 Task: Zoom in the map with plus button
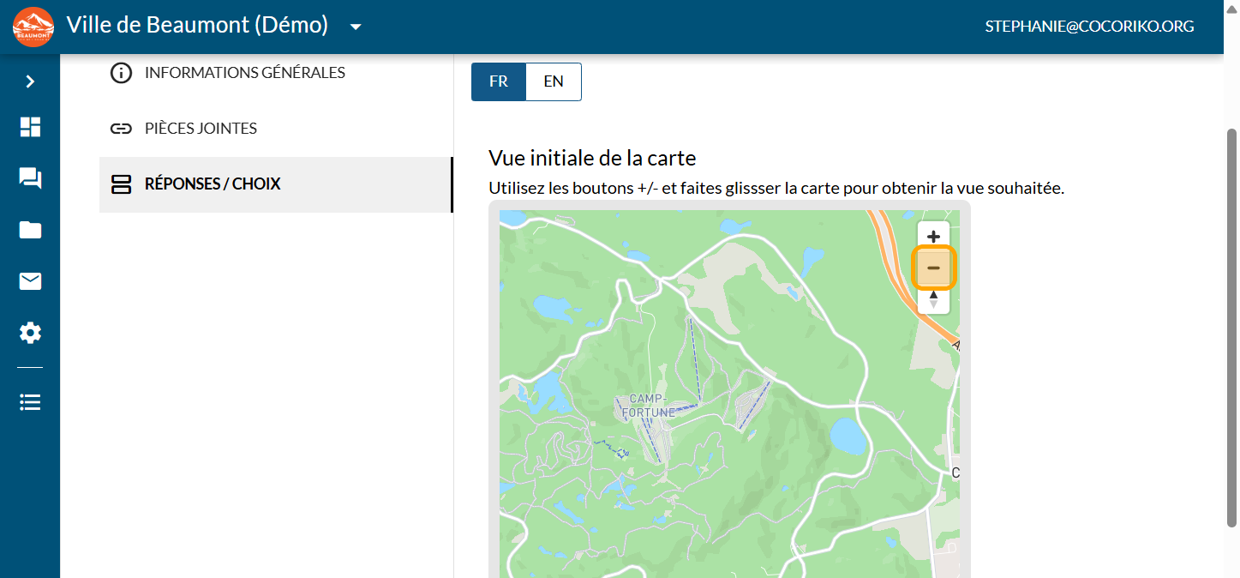[x=933, y=237]
